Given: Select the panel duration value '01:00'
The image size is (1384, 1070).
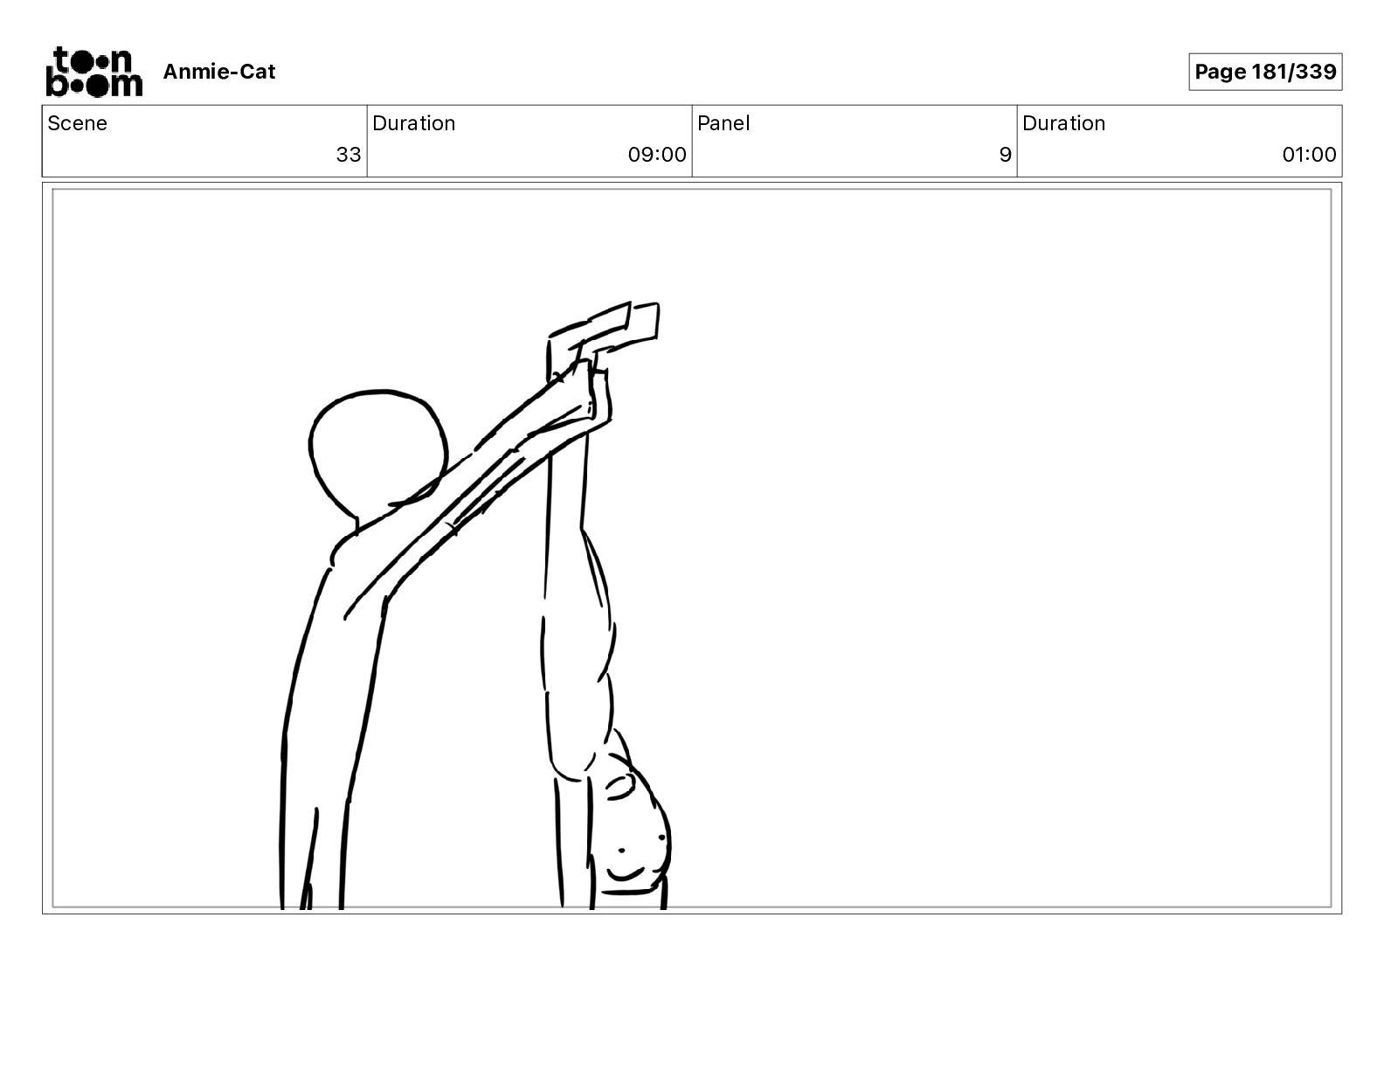Looking at the screenshot, I should pyautogui.click(x=1309, y=155).
